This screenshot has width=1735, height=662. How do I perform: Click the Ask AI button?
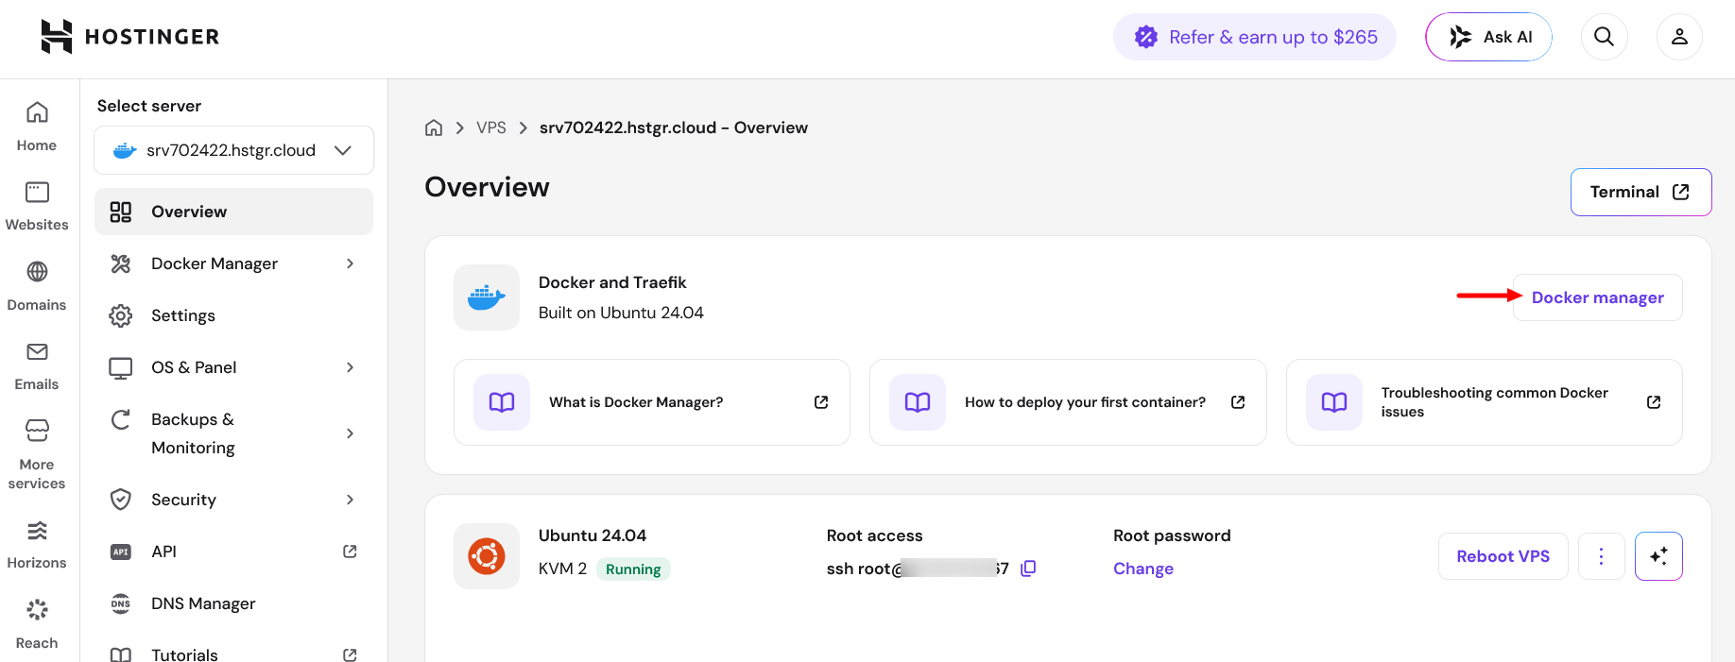pos(1488,37)
